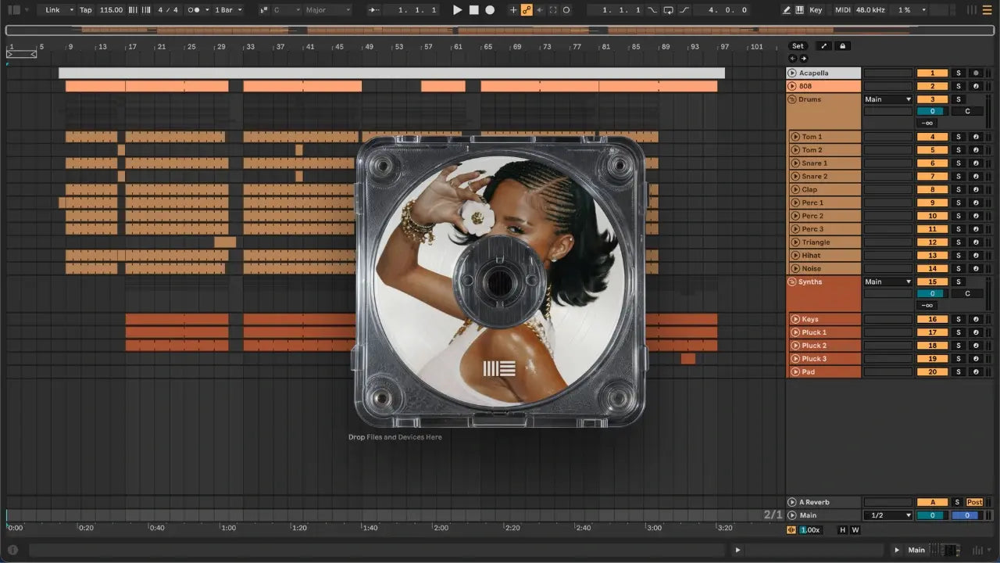This screenshot has height=563, width=1000.
Task: Enable Draw Mode pencil icon
Action: (786, 10)
